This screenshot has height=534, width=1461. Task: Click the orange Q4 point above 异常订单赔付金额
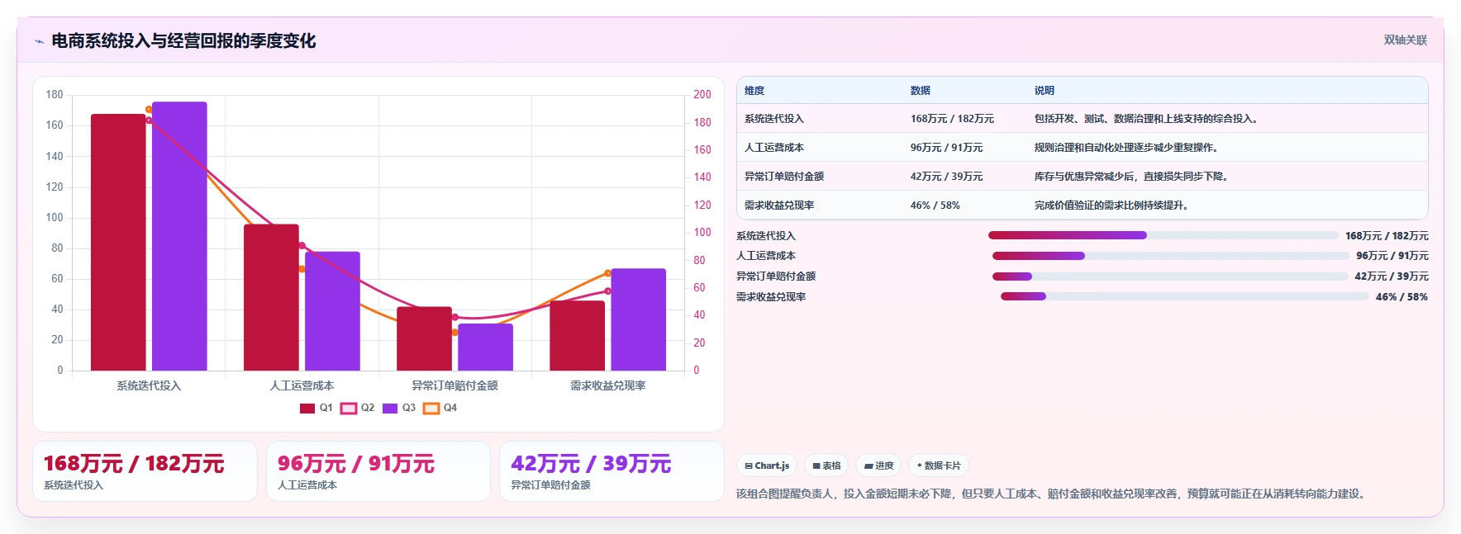coord(454,333)
